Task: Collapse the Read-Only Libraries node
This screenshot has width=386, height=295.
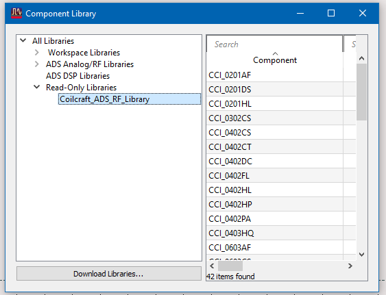Action: click(x=36, y=87)
